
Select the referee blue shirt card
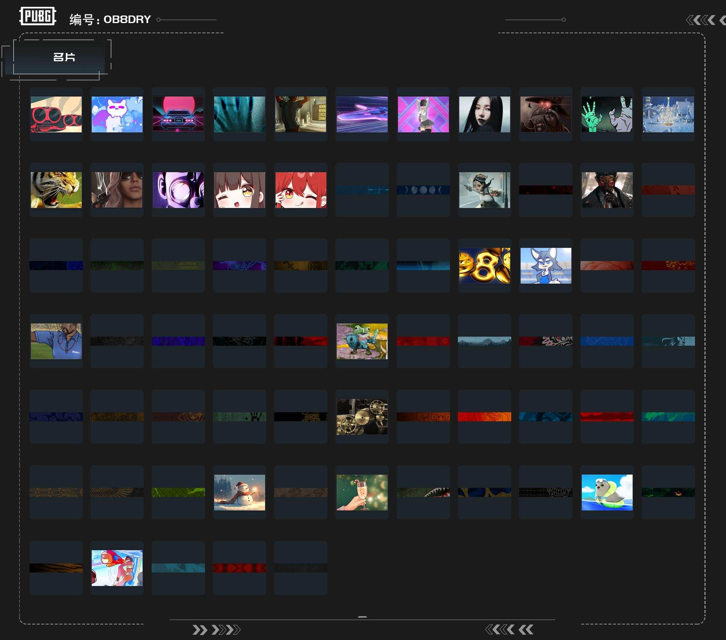pyautogui.click(x=56, y=341)
